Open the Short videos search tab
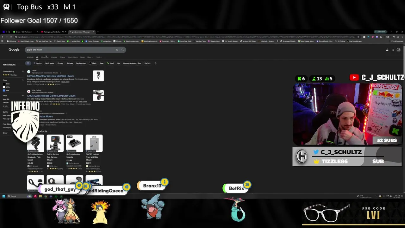The width and height of the screenshot is (405, 228). click(72, 57)
